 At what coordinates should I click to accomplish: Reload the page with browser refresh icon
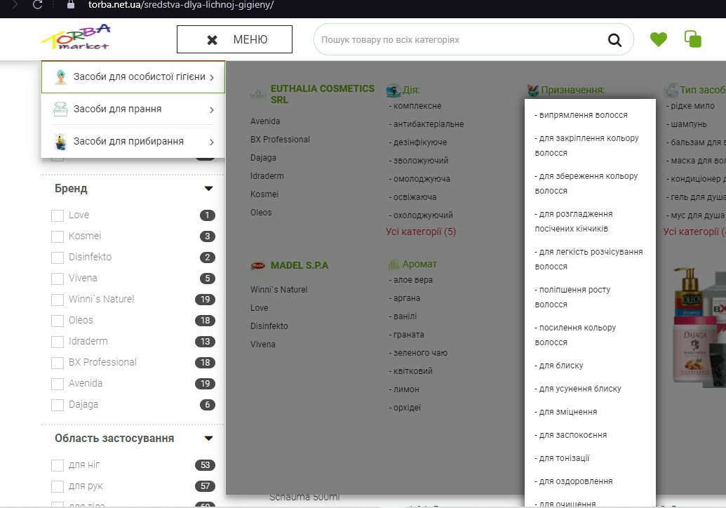point(37,5)
